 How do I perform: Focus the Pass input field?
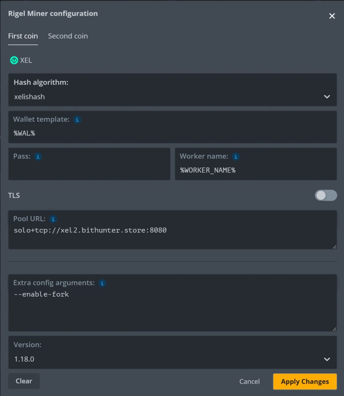(x=89, y=164)
